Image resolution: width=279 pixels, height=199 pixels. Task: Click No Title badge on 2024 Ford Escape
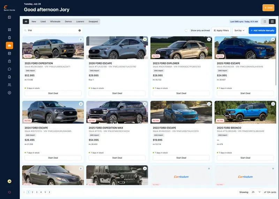click(28, 121)
